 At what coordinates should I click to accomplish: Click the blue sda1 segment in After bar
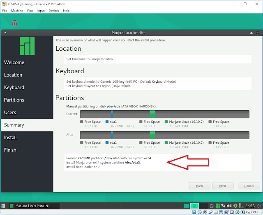click(x=112, y=135)
